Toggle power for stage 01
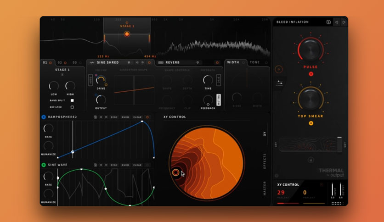 pyautogui.click(x=51, y=63)
